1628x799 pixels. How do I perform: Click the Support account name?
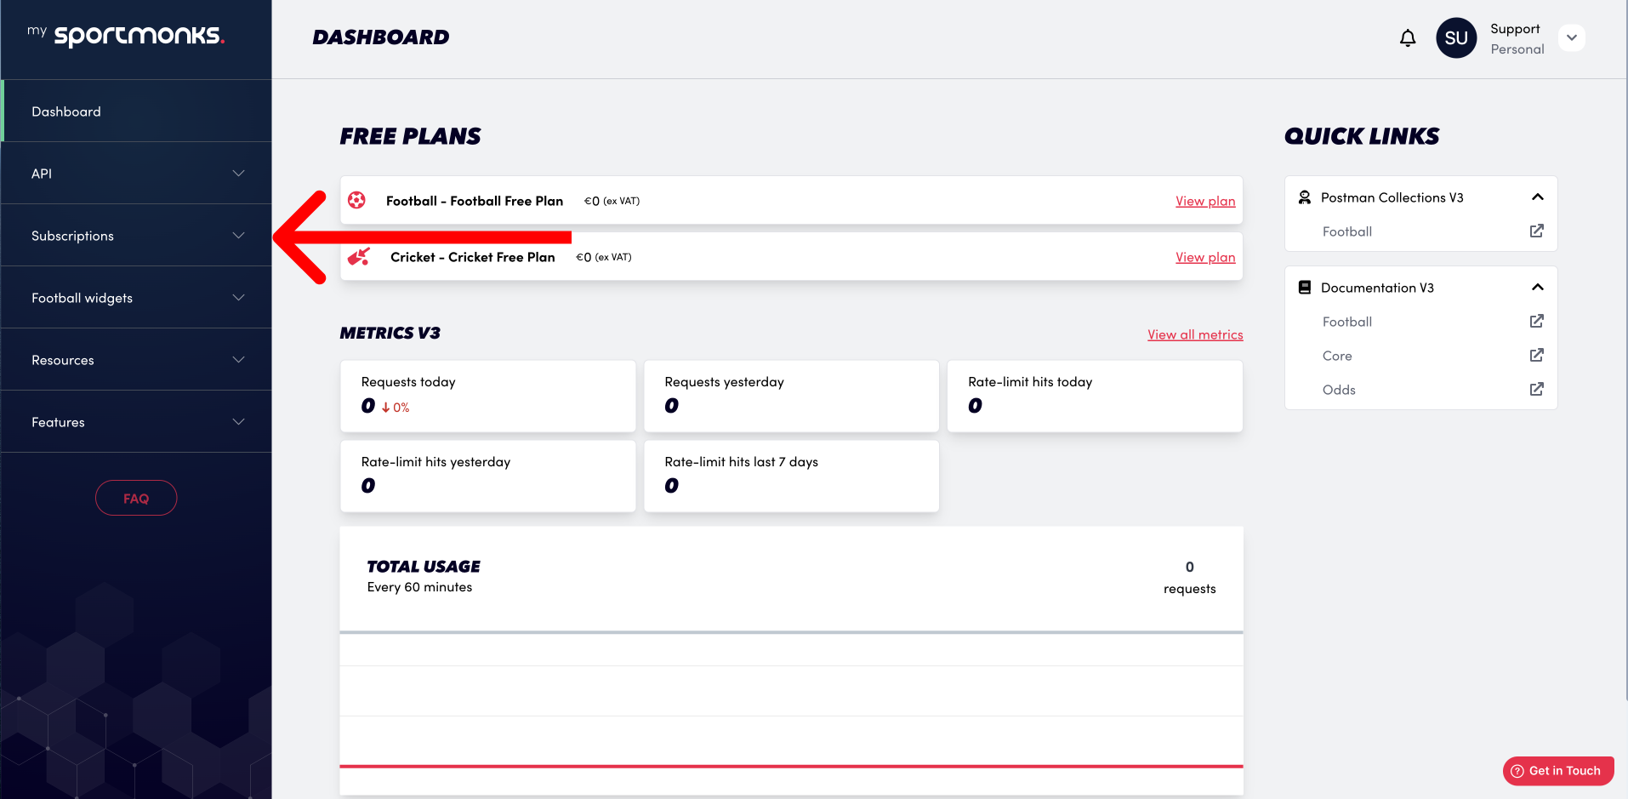[1515, 29]
